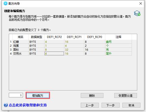Edit DEF1_RCP0 value 2 for 鸡蛋
Image resolution: width=146 pixels, height=112 pixels.
(94, 46)
